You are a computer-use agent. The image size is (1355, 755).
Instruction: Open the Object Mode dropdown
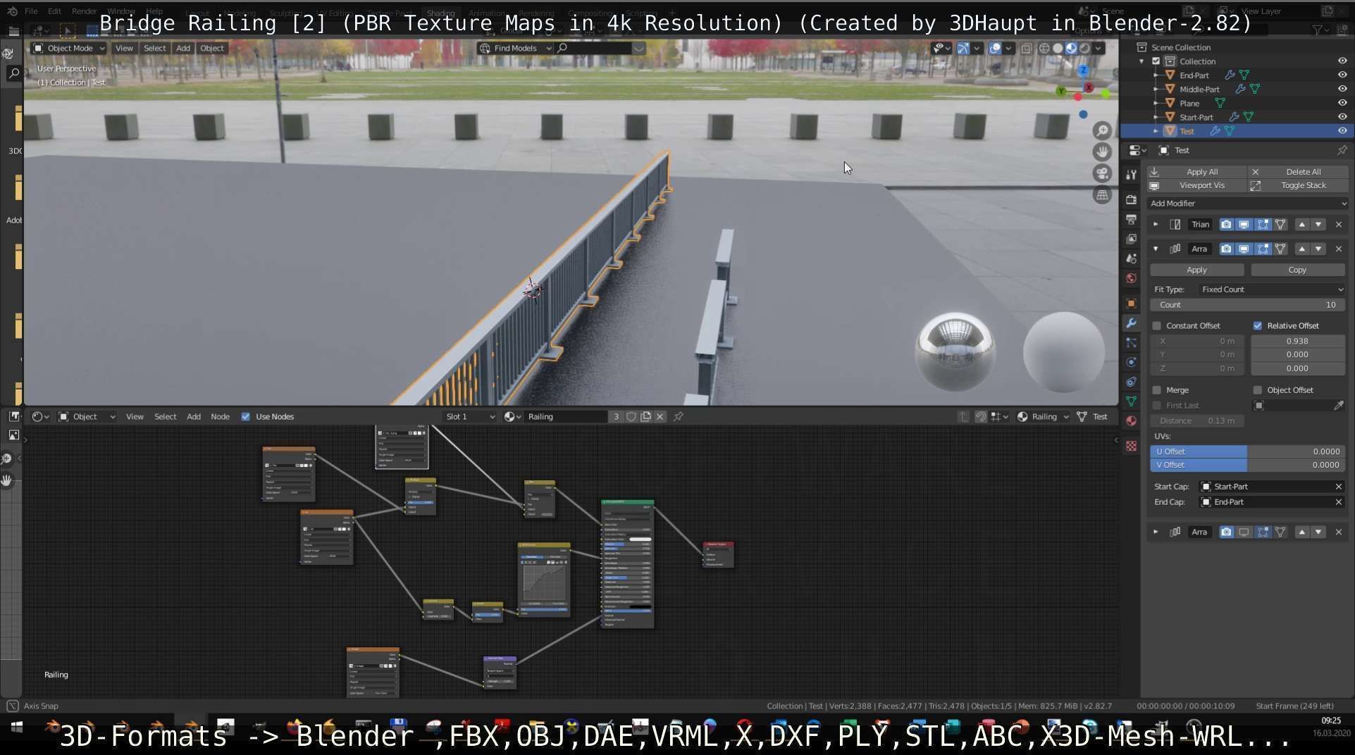point(70,49)
